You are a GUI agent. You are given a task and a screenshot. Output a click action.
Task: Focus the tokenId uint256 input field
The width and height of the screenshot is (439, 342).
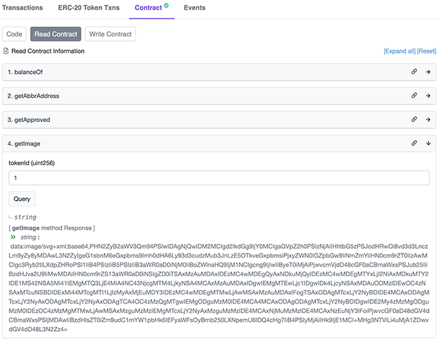coord(219,178)
